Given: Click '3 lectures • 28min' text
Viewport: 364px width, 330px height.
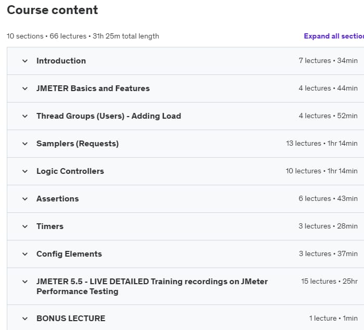Looking at the screenshot, I should [328, 226].
